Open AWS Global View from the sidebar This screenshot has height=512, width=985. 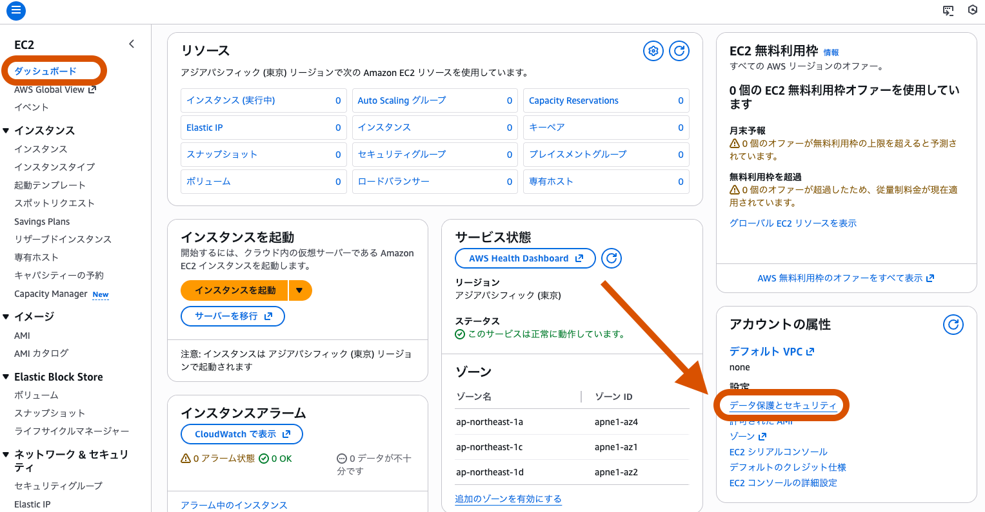55,90
